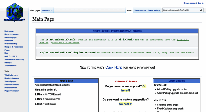Click the System.getNewsOfTheDay banner header
Image resolution: width=206 pixels, height=112 pixels.
click(x=117, y=31)
